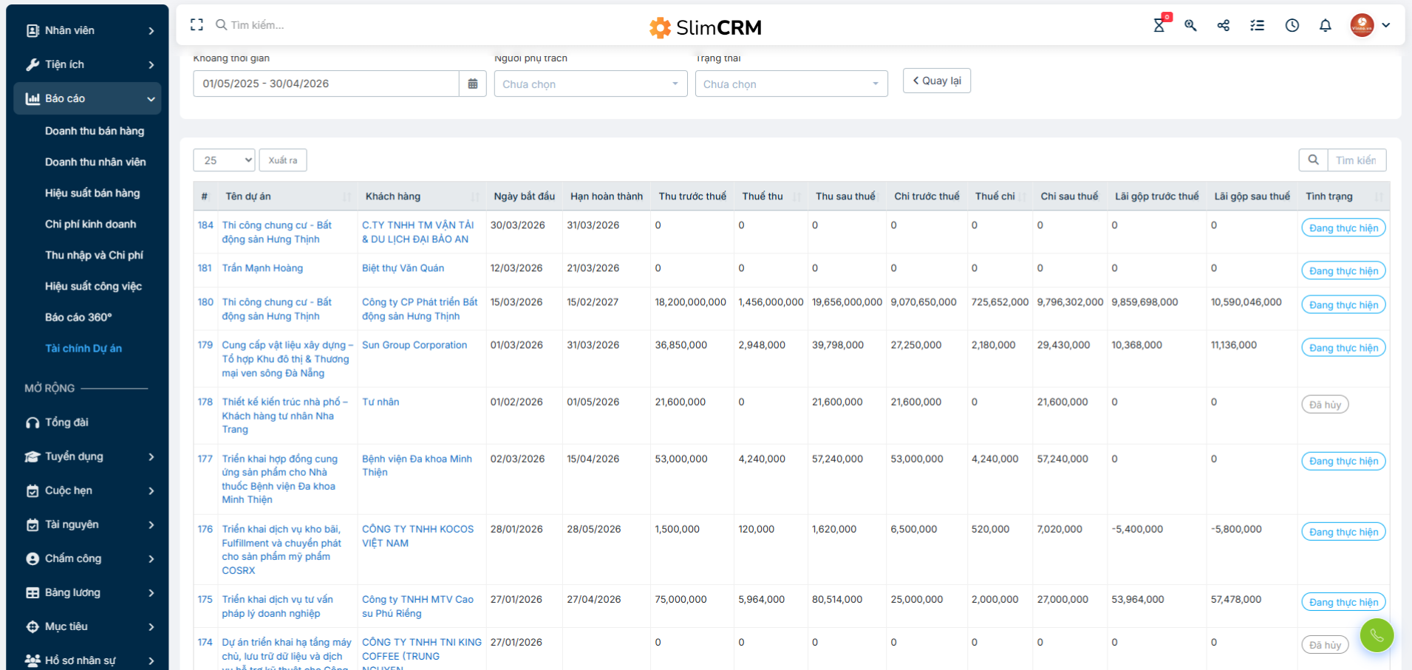Open the Người phụ trách dropdown
Image resolution: width=1412 pixels, height=670 pixels.
point(590,84)
